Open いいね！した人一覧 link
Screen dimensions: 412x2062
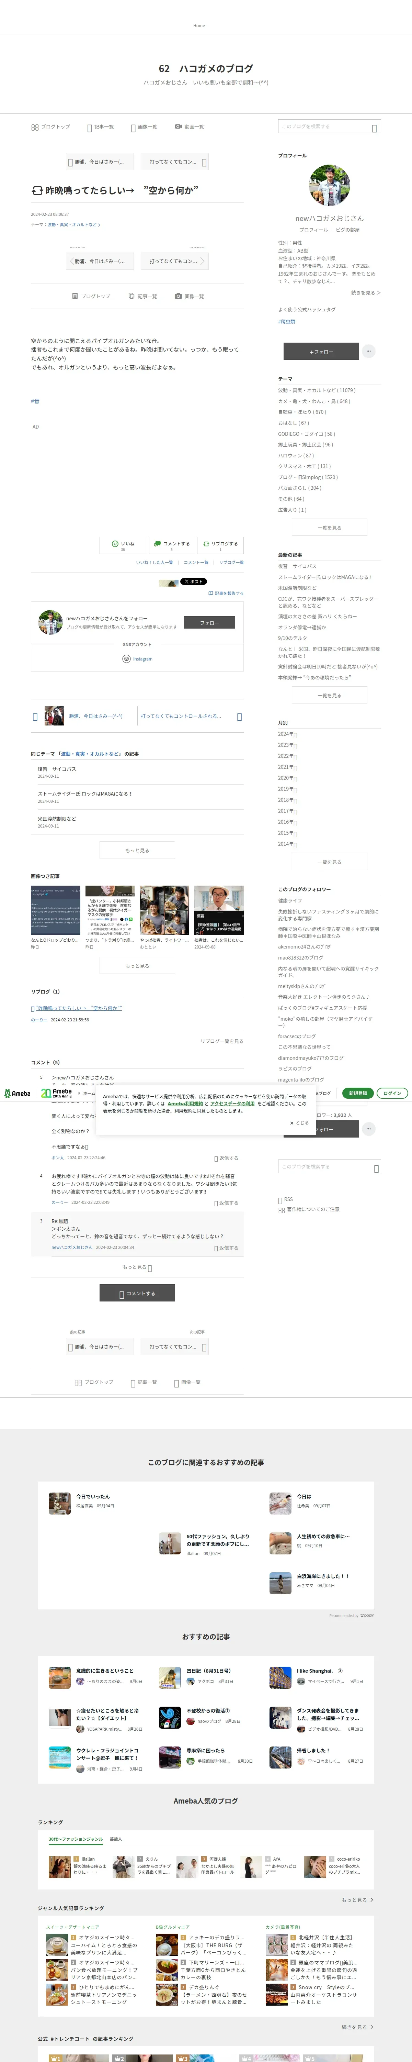(154, 563)
